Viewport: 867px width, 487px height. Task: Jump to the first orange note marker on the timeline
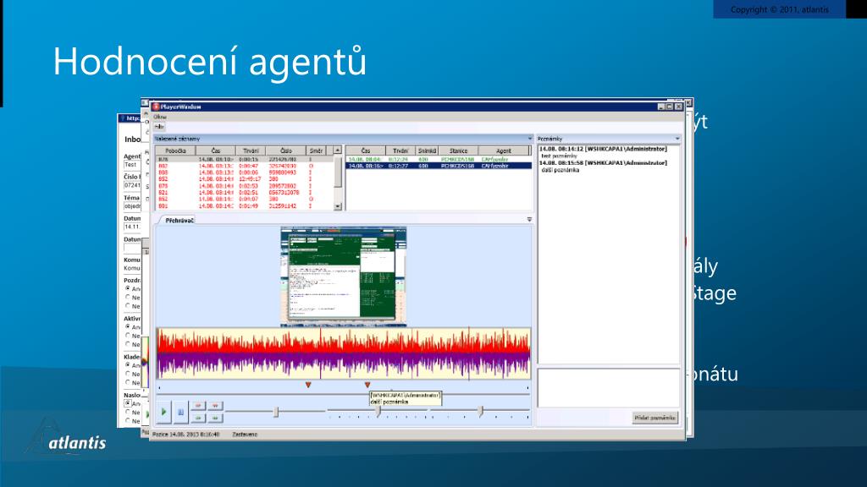click(x=308, y=385)
